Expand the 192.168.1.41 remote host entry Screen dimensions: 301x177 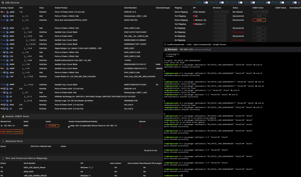click(x=2, y=126)
